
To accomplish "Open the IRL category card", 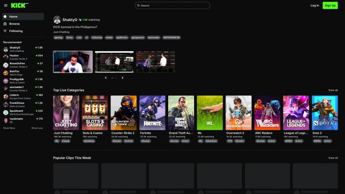I will tap(210, 113).
